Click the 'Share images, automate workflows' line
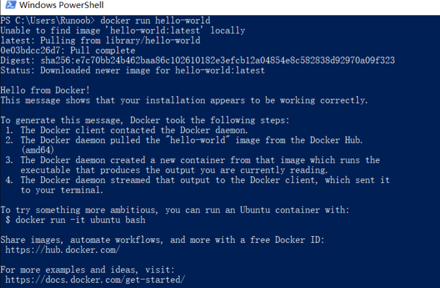Image resolution: width=440 pixels, height=288 pixels. 163,240
